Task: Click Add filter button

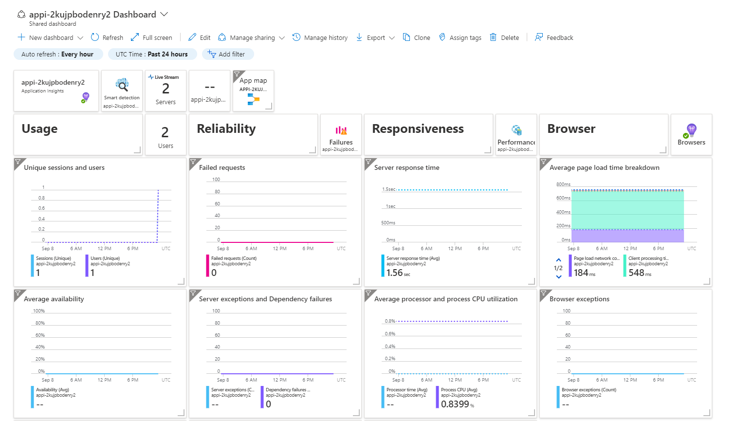Action: tap(227, 54)
